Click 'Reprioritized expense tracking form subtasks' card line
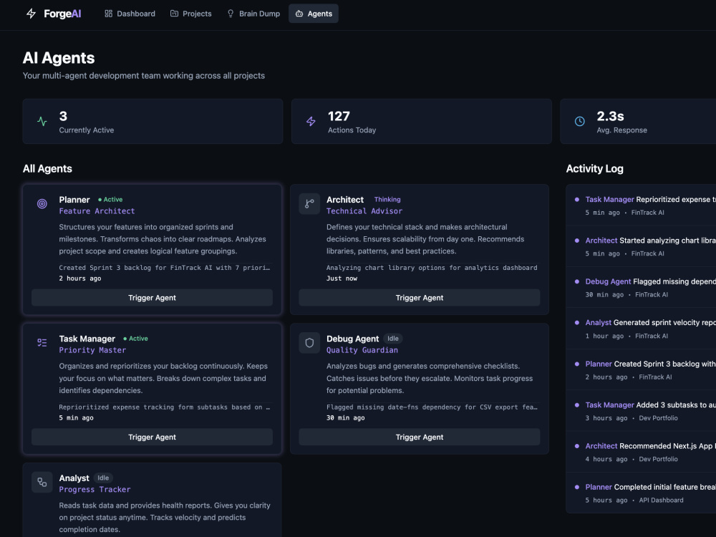Viewport: 716px width, 537px height. (165, 407)
